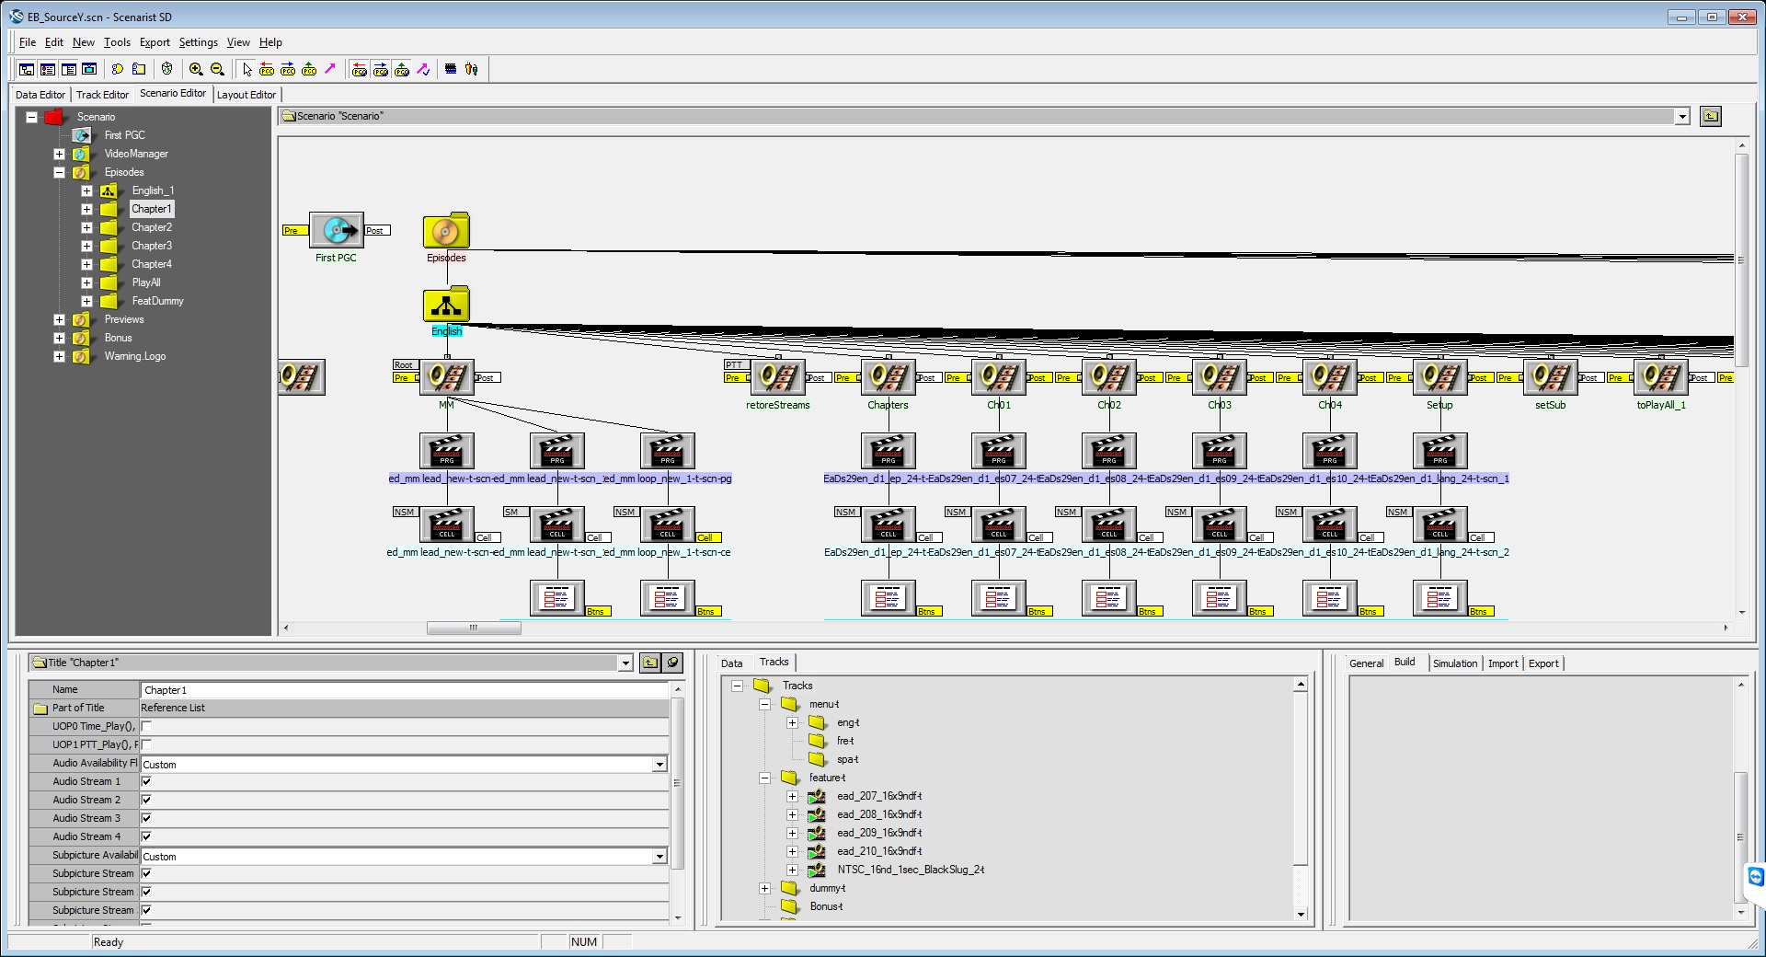The image size is (1766, 957).
Task: Collapse the Episodes tree node
Action: tap(59, 172)
